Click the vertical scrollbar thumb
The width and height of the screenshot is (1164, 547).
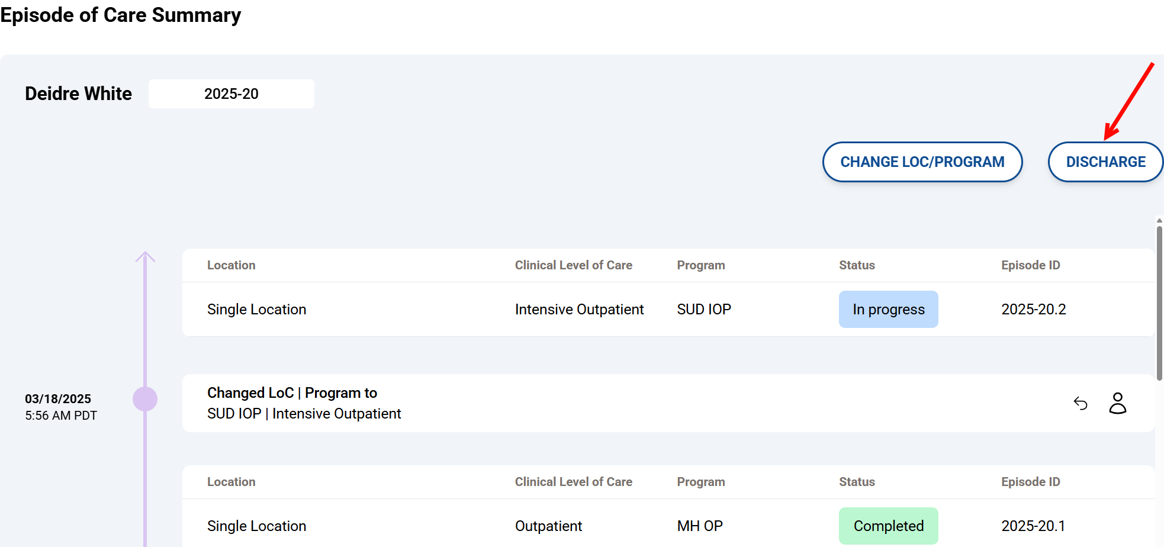[1159, 302]
